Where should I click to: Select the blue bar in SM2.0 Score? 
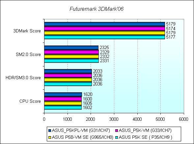[71, 48]
